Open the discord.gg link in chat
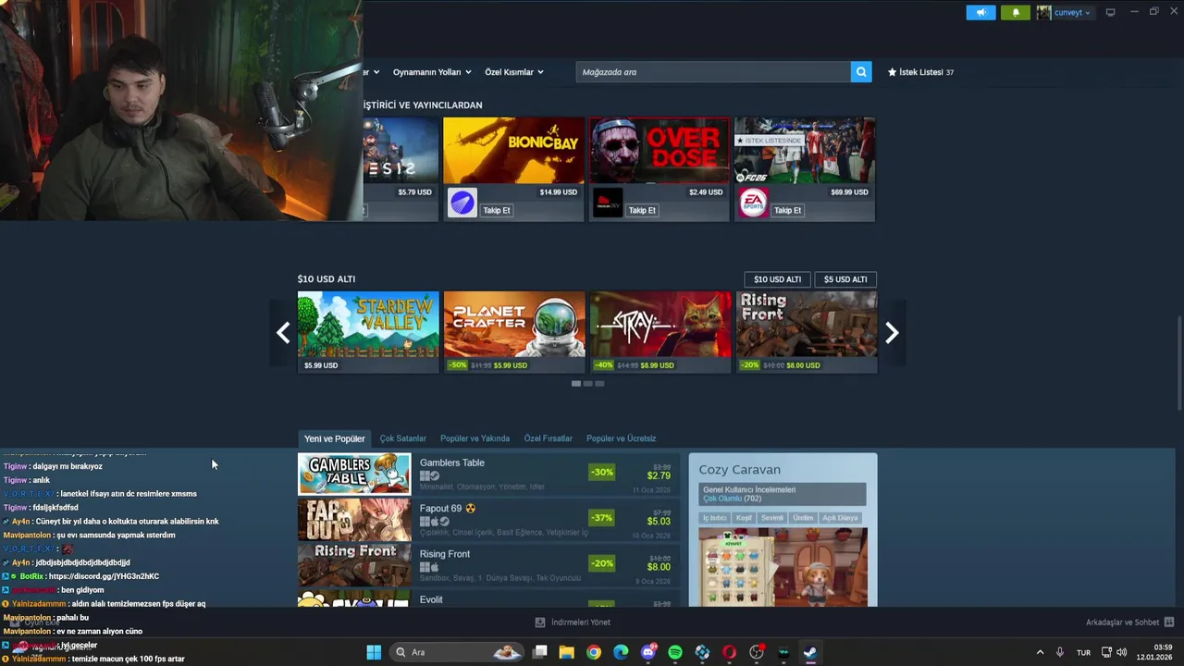This screenshot has width=1184, height=666. click(104, 576)
